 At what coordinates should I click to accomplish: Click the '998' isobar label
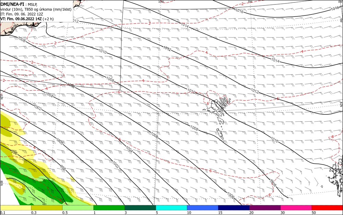63,168
